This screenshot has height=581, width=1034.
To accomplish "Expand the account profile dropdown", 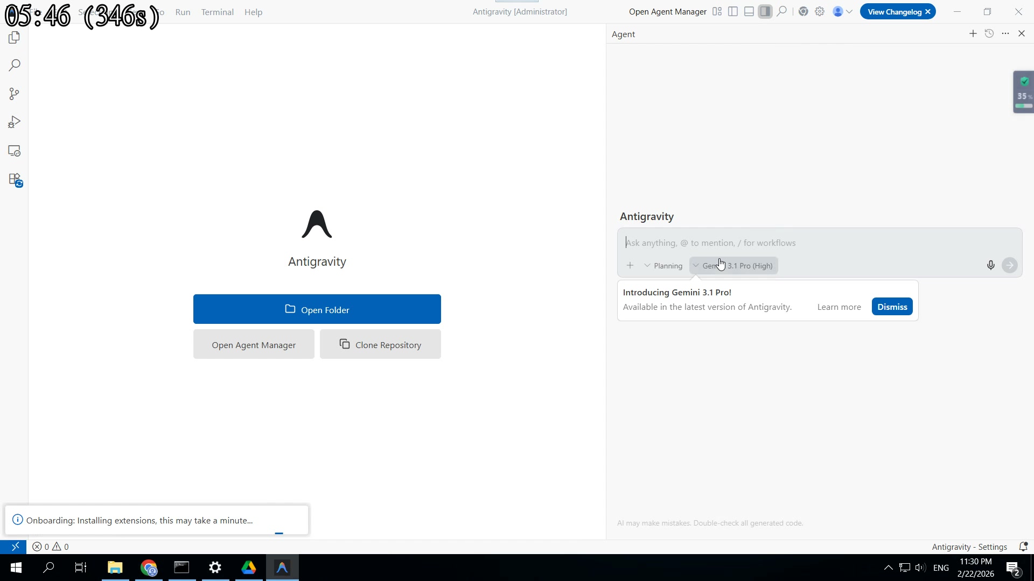I will coord(842,12).
